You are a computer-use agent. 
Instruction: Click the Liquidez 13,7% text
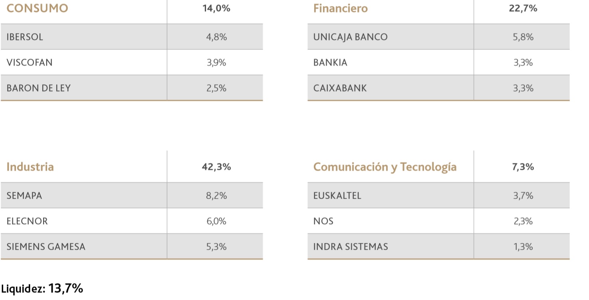pos(42,288)
